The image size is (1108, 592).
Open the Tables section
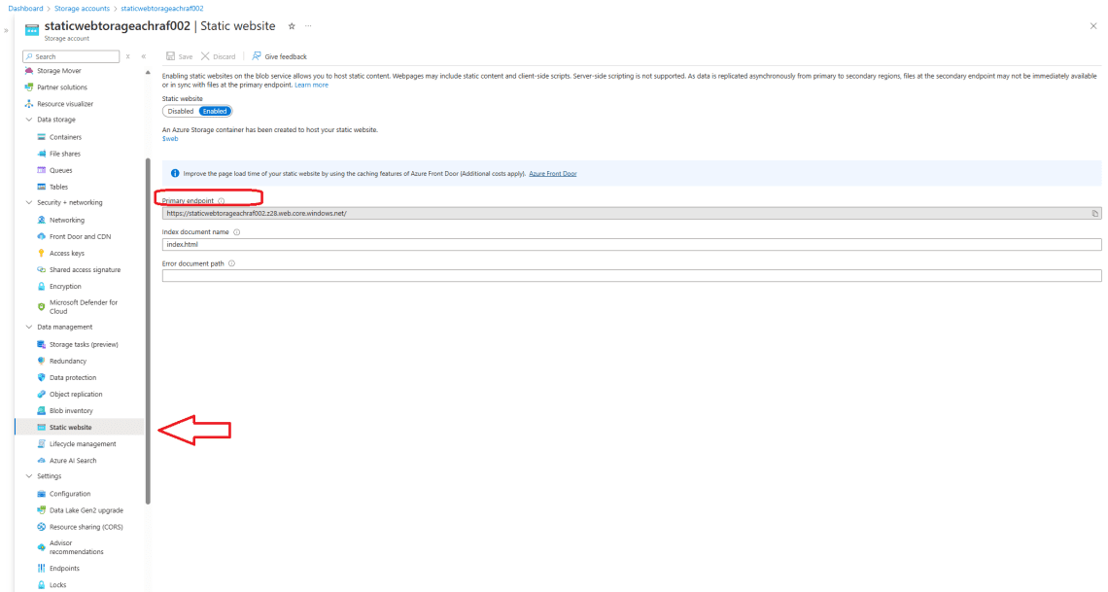click(x=59, y=186)
